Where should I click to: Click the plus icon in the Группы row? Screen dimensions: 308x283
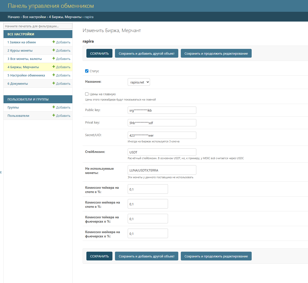point(54,107)
